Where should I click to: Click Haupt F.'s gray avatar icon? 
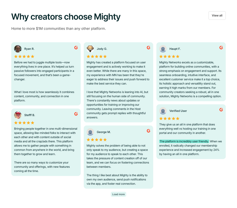coord(163,48)
